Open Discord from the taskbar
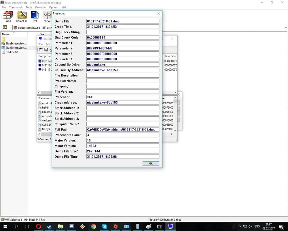288x231 pixels. coord(71,226)
